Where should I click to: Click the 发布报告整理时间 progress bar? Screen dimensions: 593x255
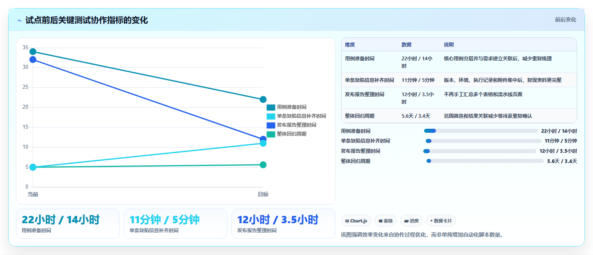tap(480, 151)
